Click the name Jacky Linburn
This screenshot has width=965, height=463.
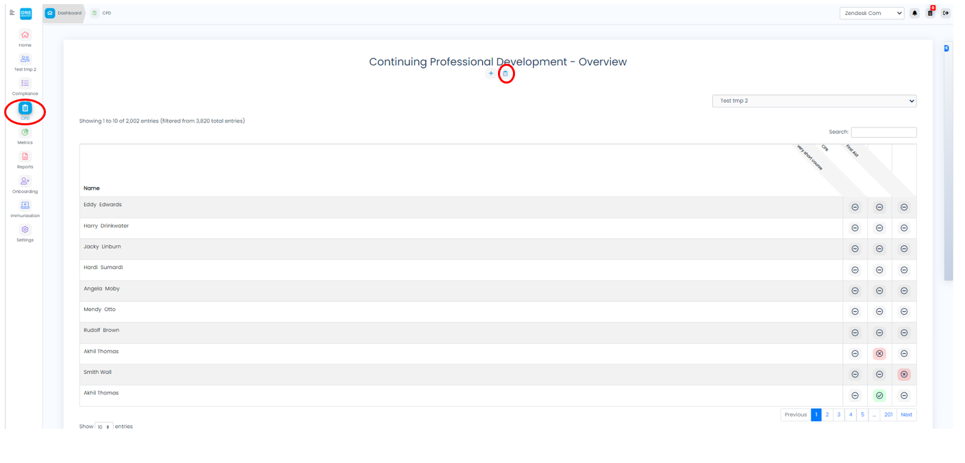pos(102,247)
